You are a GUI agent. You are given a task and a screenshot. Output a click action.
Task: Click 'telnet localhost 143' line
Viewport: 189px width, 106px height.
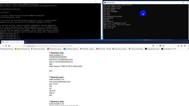pos(57,104)
